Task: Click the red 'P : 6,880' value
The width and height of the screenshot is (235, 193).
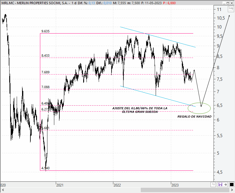Action: click(x=169, y=3)
